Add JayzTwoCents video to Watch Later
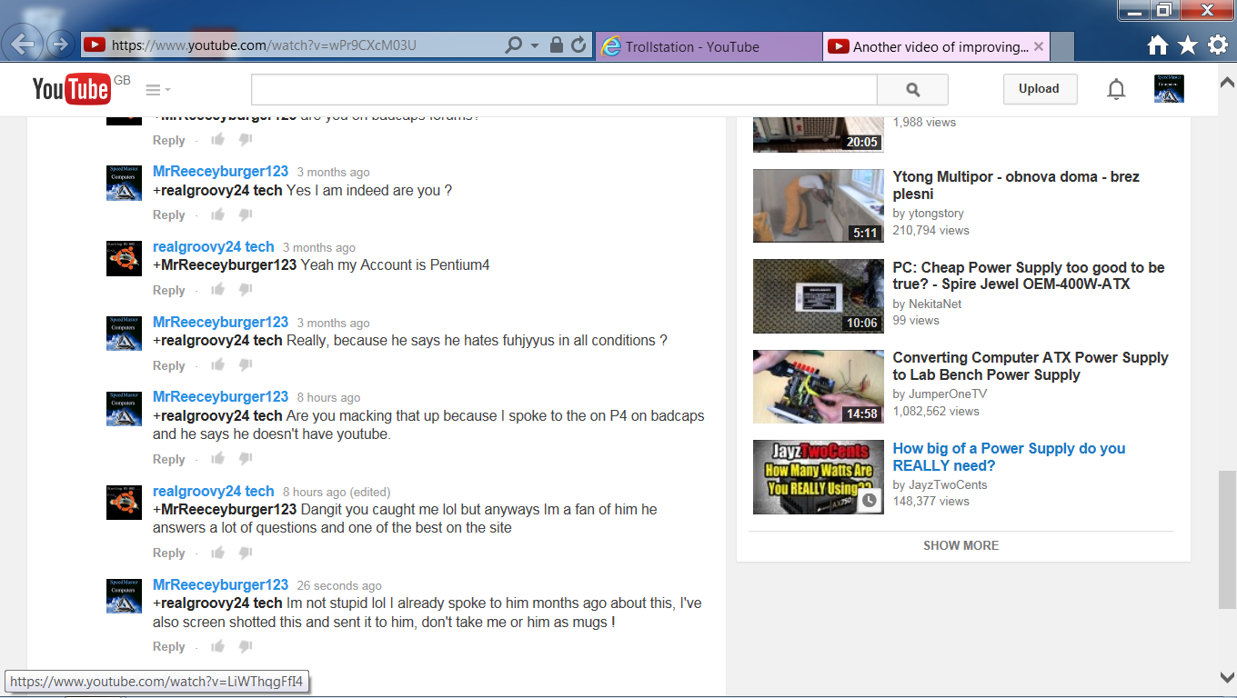Screen dimensions: 1237x698 point(870,500)
